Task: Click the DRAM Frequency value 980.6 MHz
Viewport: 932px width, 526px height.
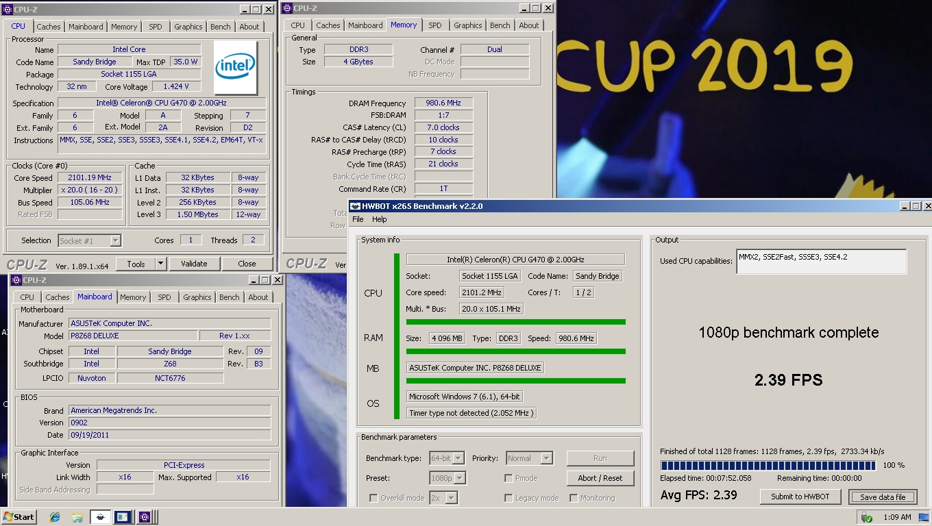Action: coord(443,103)
